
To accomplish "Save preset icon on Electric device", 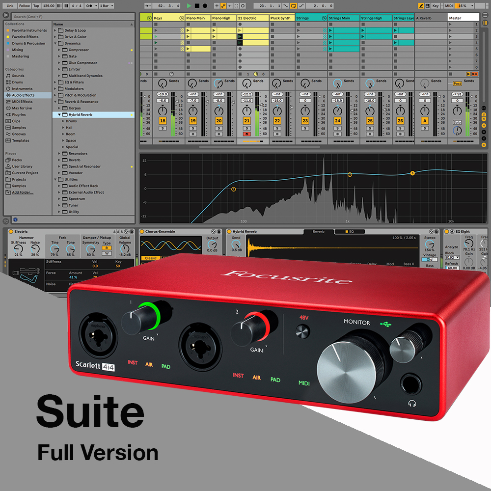I will 132,232.
